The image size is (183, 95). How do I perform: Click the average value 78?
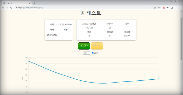[x=89, y=36]
